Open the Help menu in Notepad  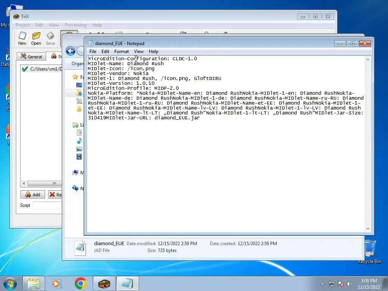pos(153,52)
